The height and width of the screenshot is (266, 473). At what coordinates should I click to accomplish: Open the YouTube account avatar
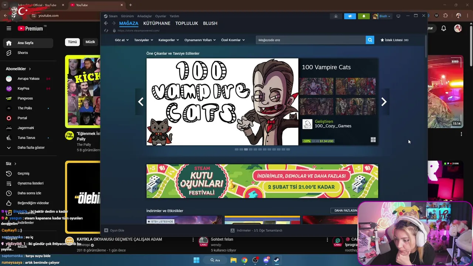tap(458, 28)
